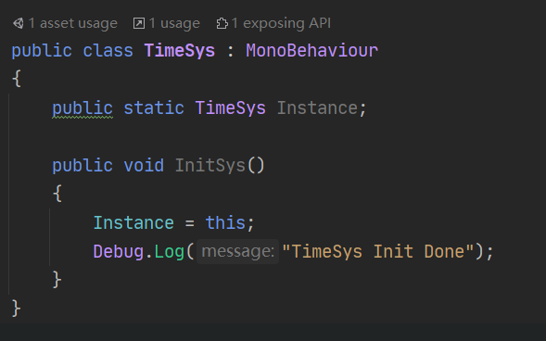Click the 'message:' parameter hint inlay
The width and height of the screenshot is (546, 341).
coord(238,251)
